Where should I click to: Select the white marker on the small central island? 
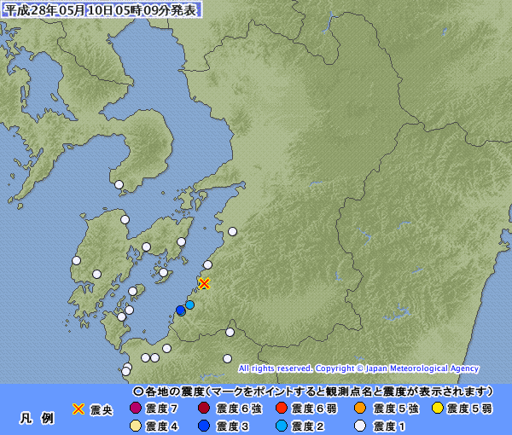point(163,272)
